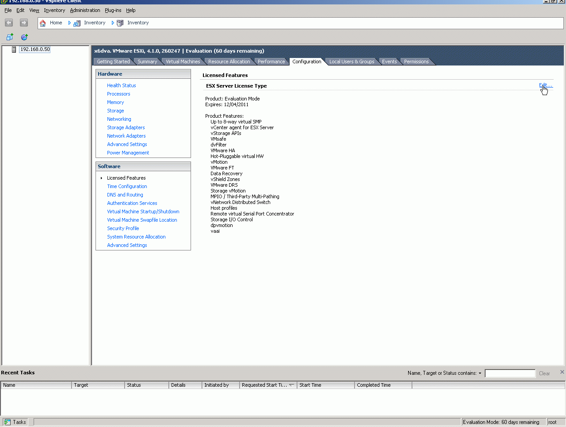Screen dimensions: 566x427
Task: Sort tasks by the Target column
Action: [98, 385]
